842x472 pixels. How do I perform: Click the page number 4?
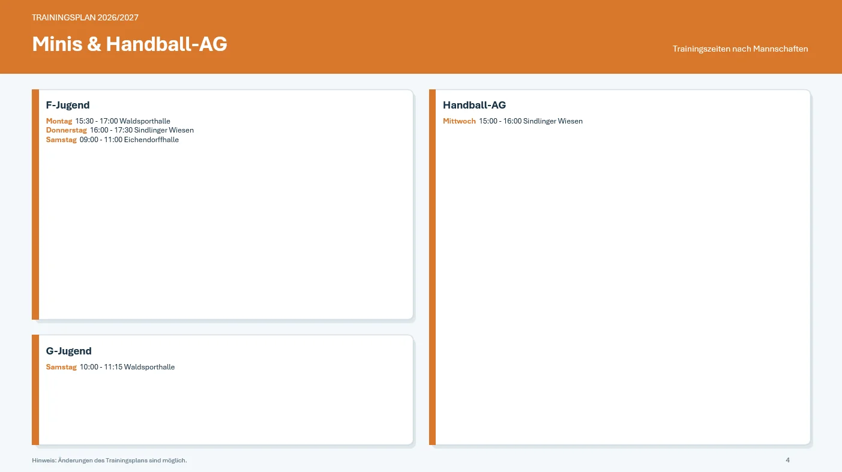click(787, 460)
